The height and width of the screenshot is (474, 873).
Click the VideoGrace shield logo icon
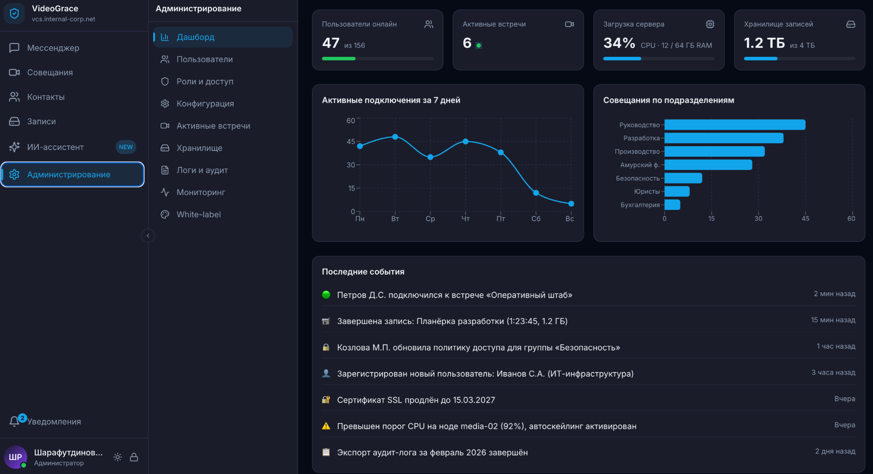[14, 14]
